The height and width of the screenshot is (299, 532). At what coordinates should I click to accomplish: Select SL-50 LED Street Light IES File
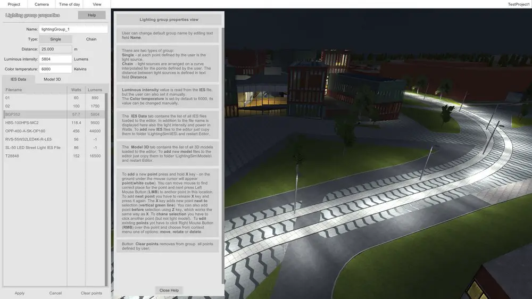pyautogui.click(x=54, y=147)
